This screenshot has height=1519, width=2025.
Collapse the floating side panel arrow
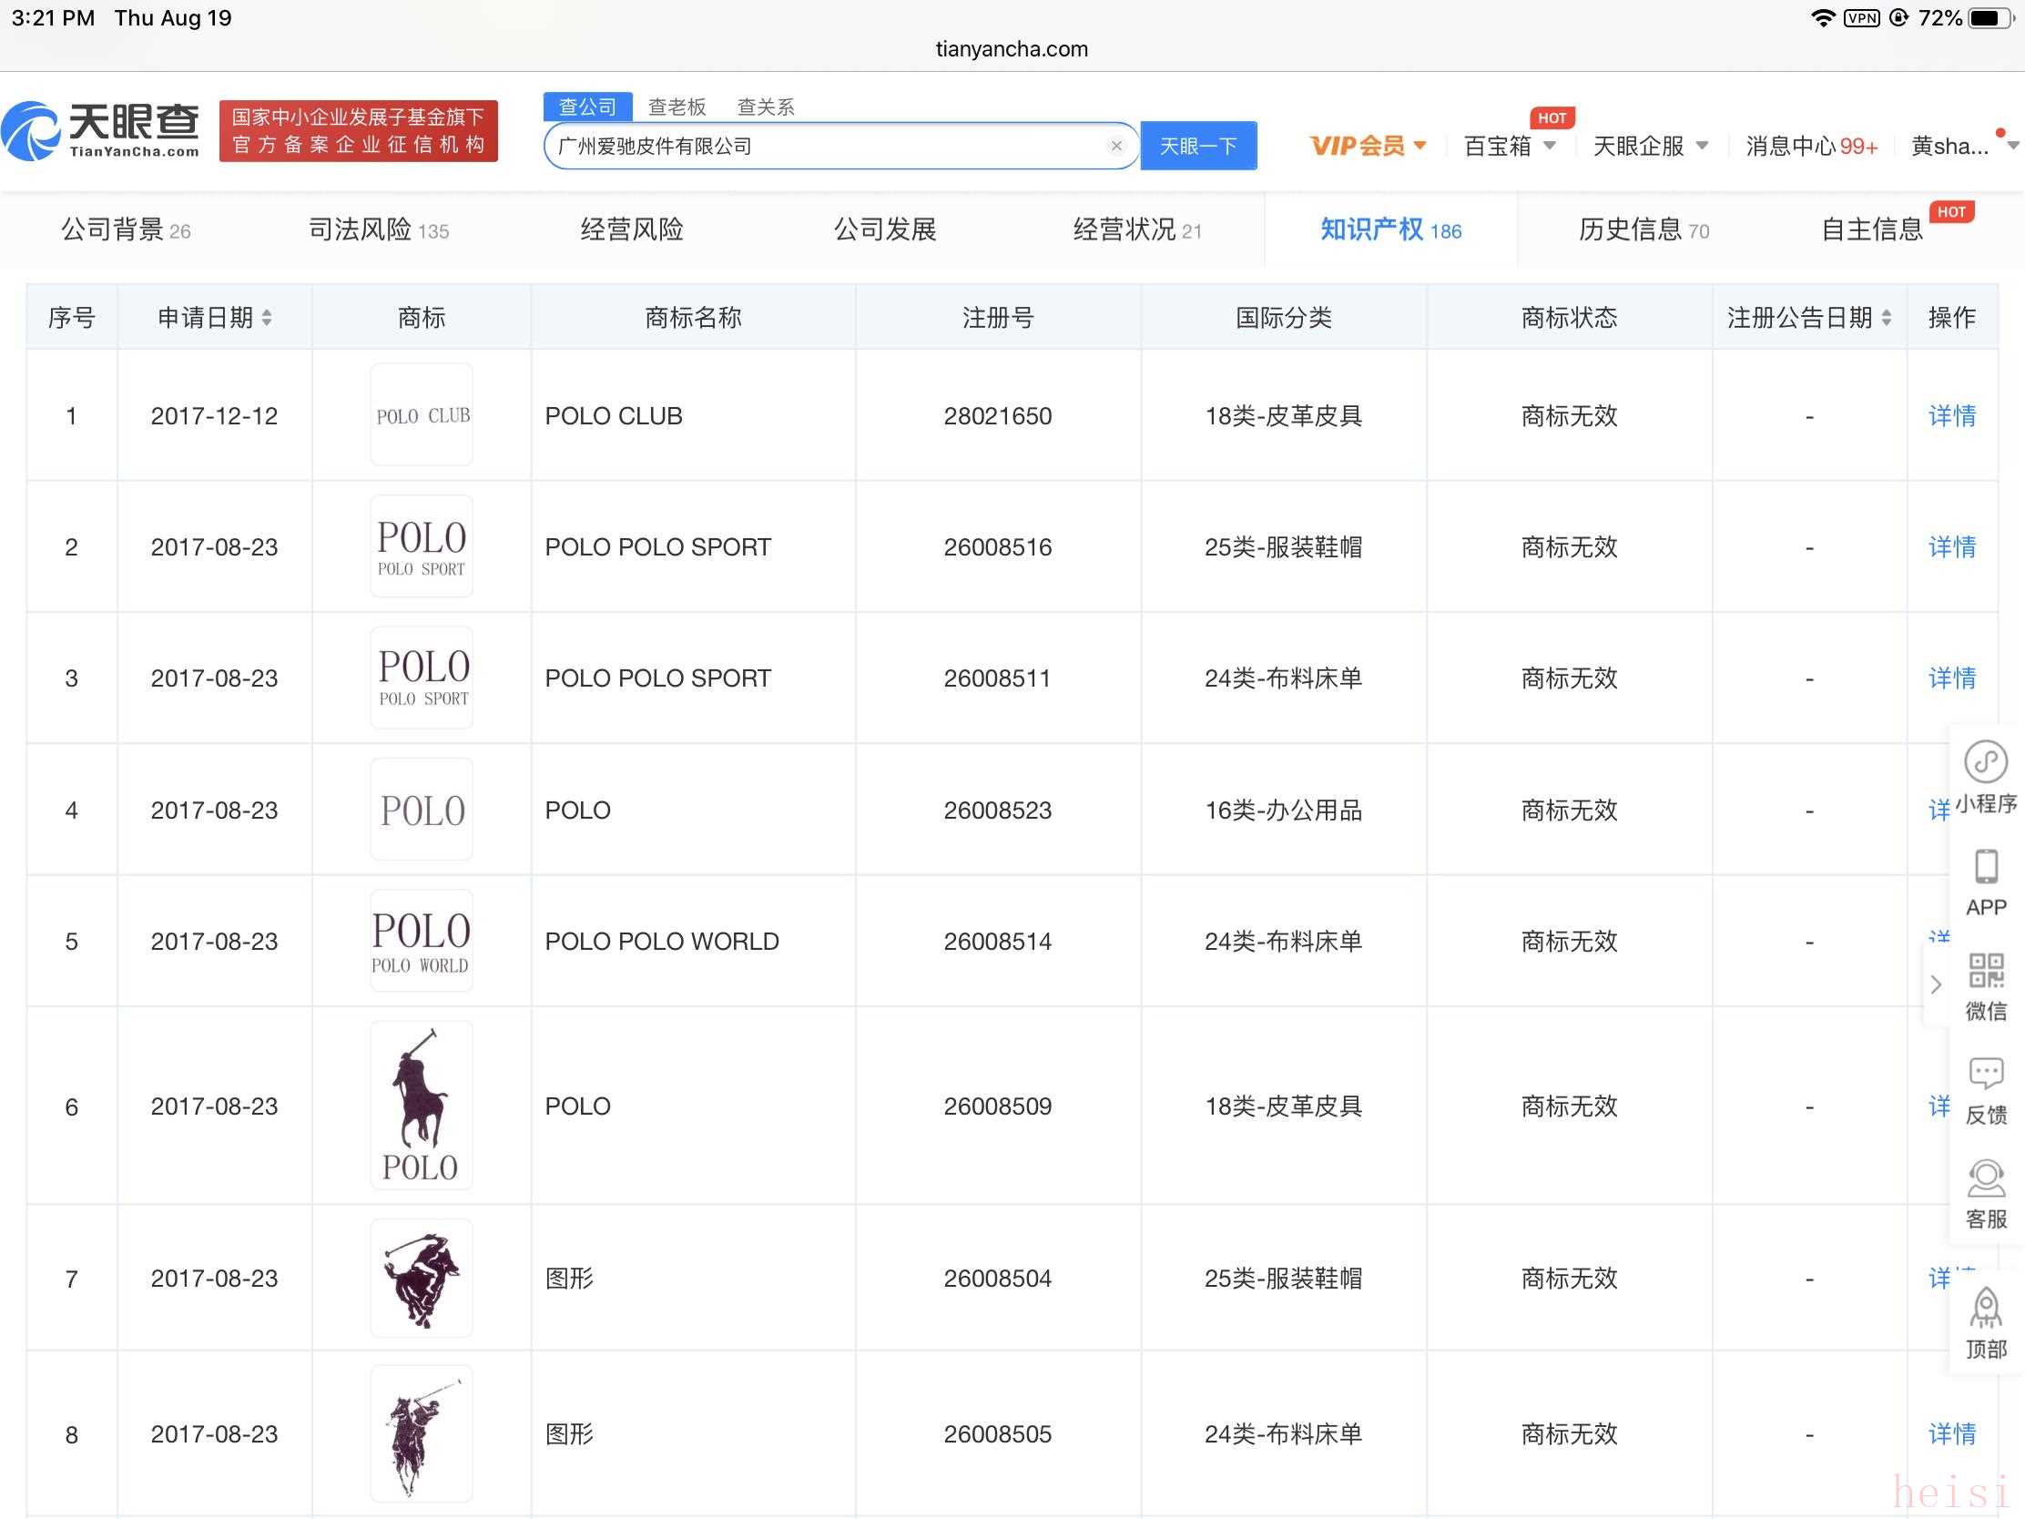[x=1935, y=985]
